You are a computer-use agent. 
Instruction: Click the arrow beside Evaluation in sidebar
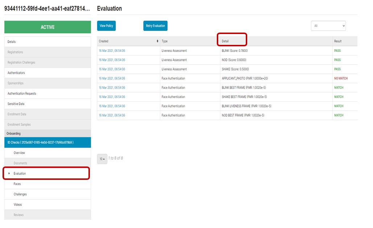(9, 174)
